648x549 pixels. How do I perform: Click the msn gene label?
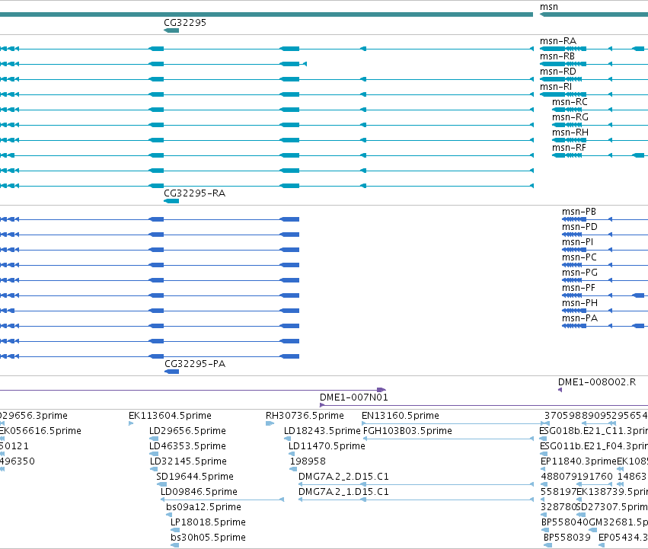[x=549, y=7]
